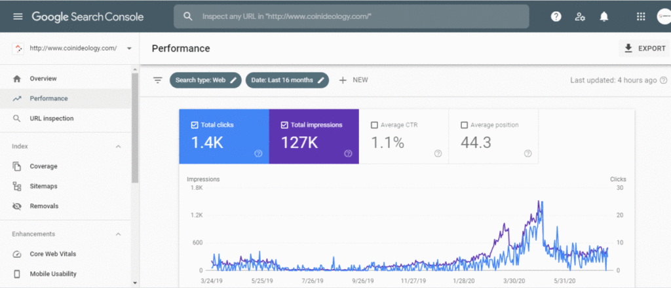The height and width of the screenshot is (288, 671).
Task: Click the Coverage pages icon
Action: point(17,166)
